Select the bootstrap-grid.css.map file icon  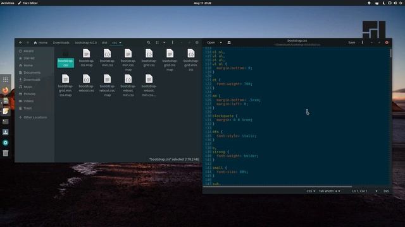pyautogui.click(x=170, y=54)
